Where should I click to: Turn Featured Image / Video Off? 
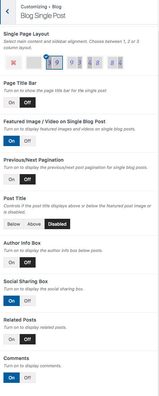pos(28,141)
